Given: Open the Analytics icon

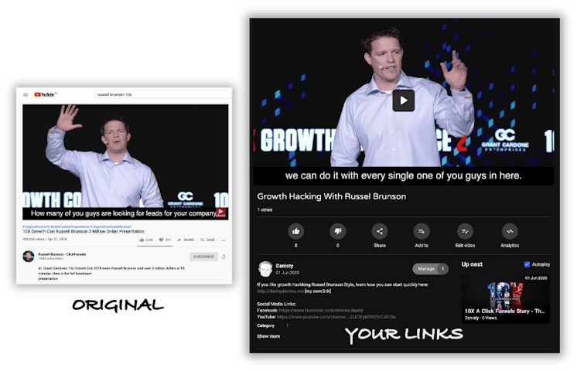Looking at the screenshot, I should click(x=510, y=230).
